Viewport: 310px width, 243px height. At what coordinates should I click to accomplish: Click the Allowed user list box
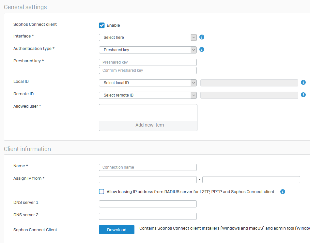coord(148,113)
